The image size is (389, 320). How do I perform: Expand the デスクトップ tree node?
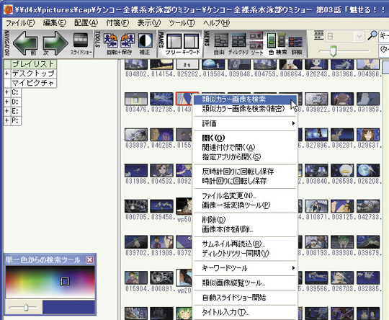click(7, 74)
